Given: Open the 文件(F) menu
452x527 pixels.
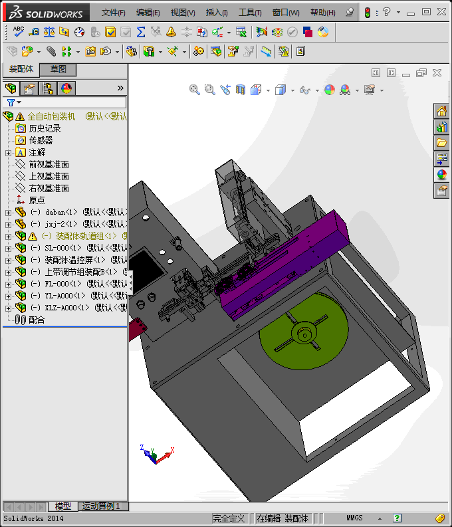Looking at the screenshot, I should tap(113, 13).
